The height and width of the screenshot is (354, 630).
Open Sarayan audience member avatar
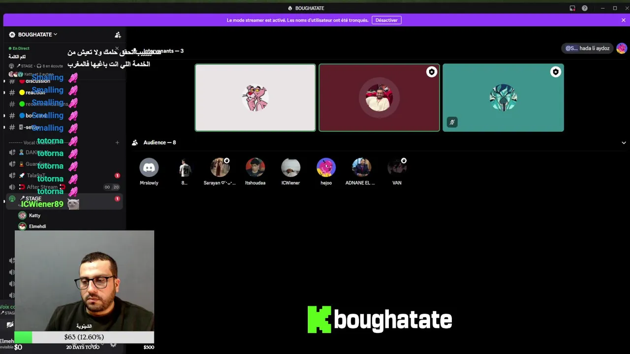coord(220,167)
